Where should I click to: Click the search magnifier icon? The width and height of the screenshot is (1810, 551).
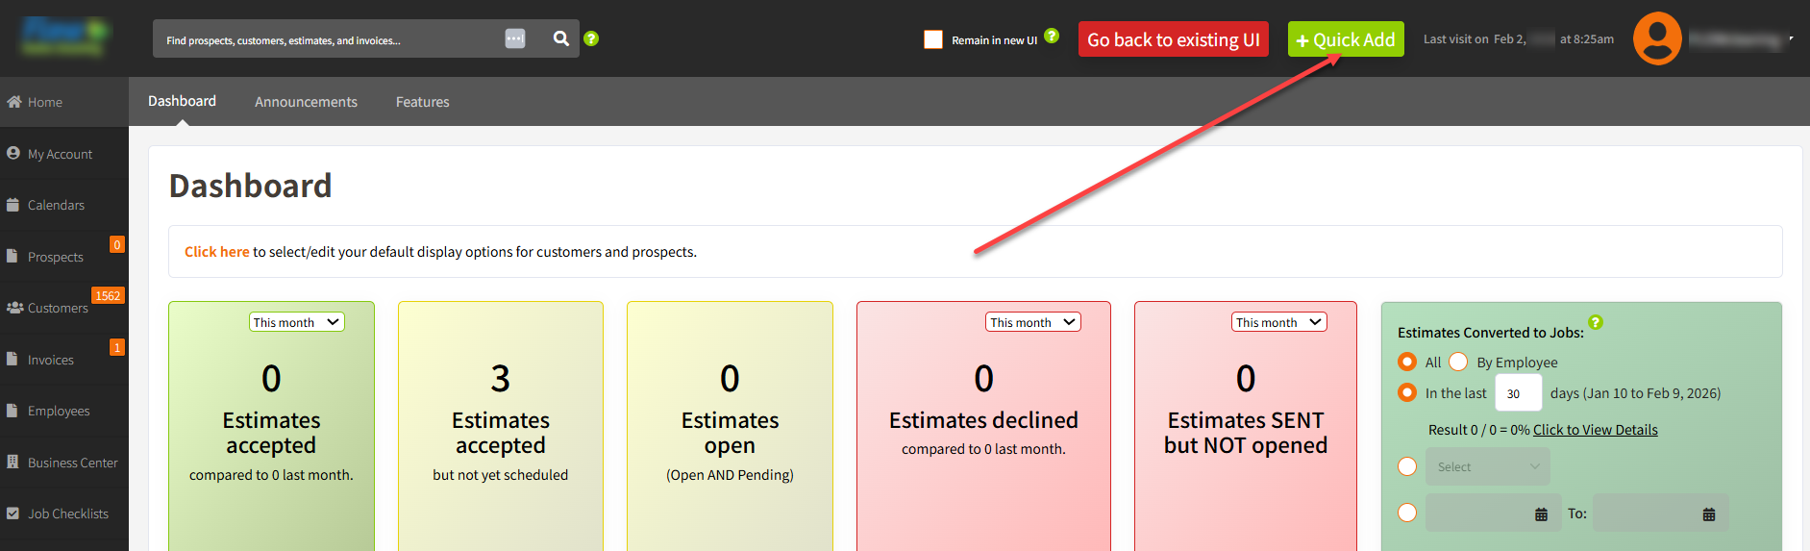coord(561,38)
